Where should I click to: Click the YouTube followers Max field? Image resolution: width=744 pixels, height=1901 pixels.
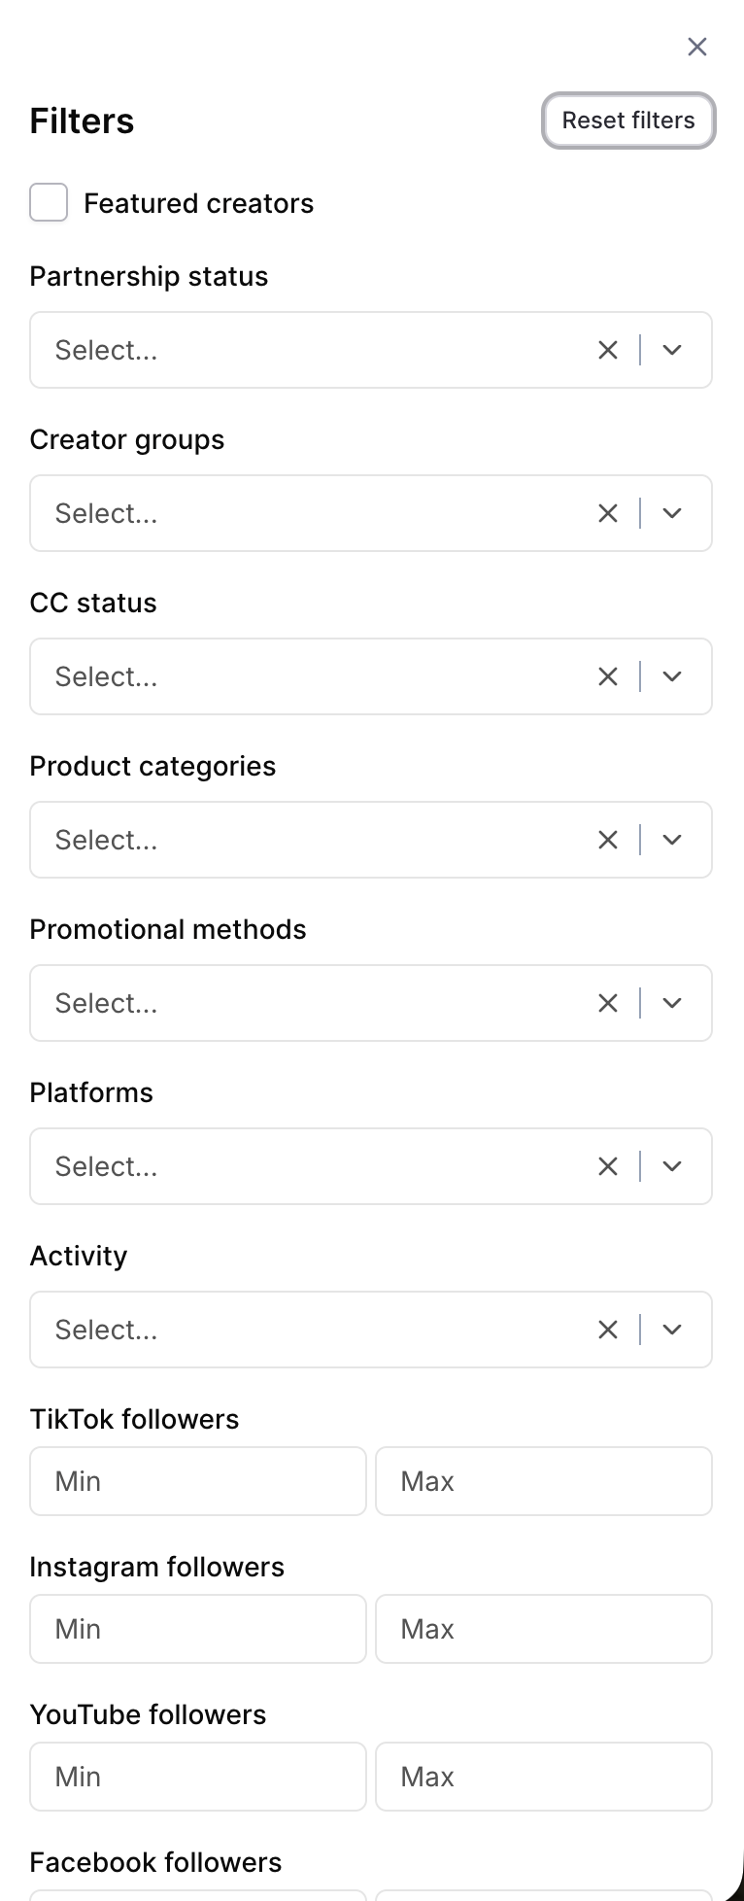pyautogui.click(x=544, y=1777)
